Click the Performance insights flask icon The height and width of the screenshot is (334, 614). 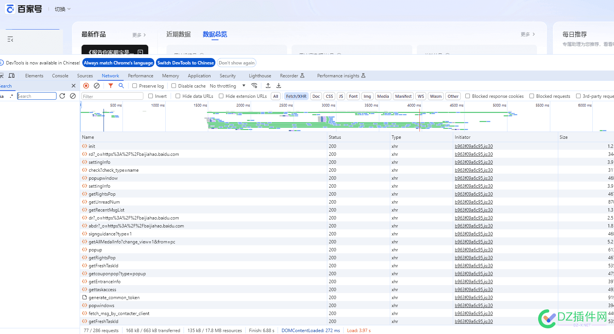363,75
